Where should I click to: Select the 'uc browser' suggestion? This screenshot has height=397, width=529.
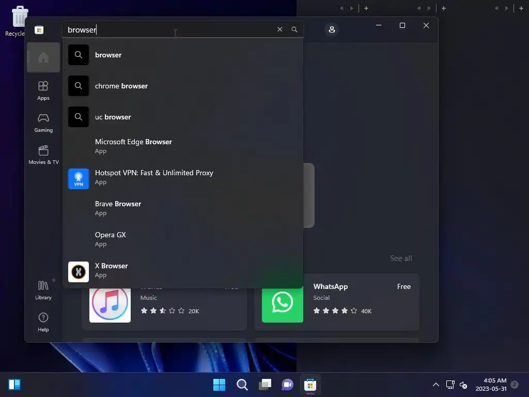[x=183, y=117]
